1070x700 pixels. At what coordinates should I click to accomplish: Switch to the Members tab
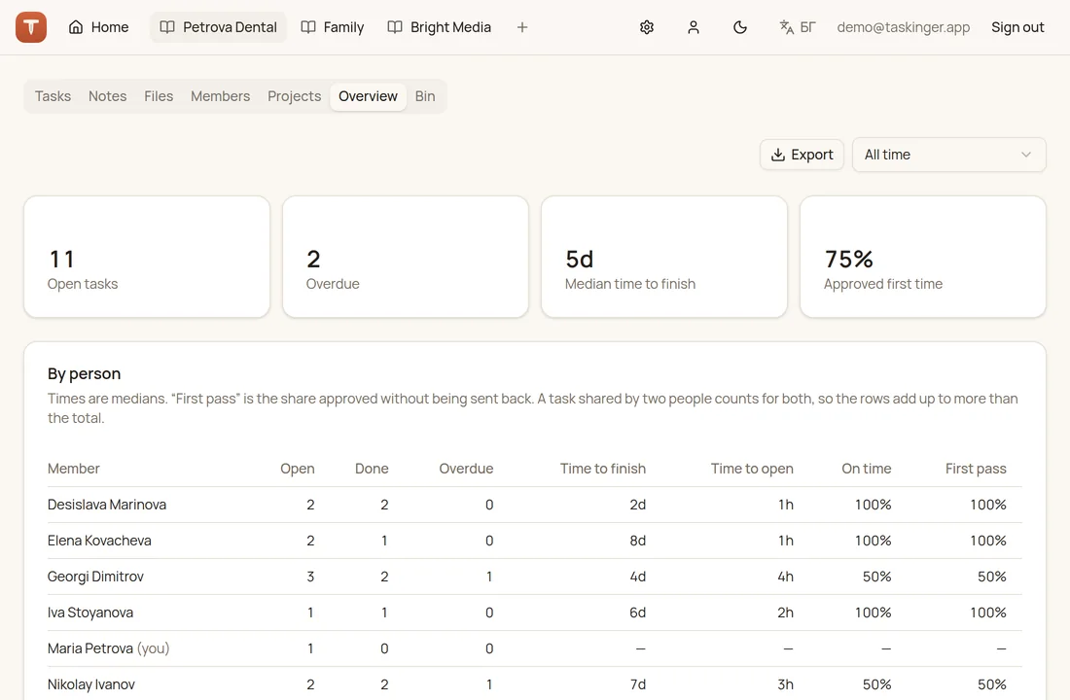[x=221, y=96]
